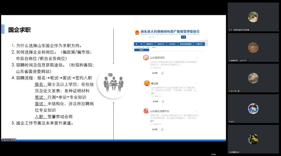Screen dimensions: 281x156
Task: Click the follow-person icon under 山东国资资讯
Action: [162, 73]
